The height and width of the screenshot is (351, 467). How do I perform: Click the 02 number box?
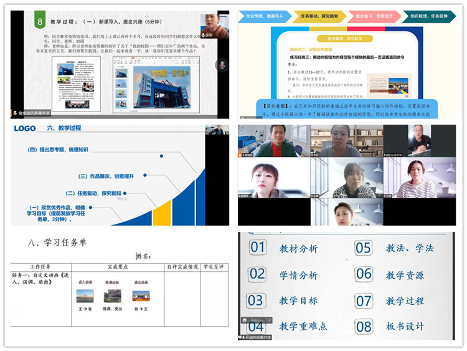[x=257, y=274]
